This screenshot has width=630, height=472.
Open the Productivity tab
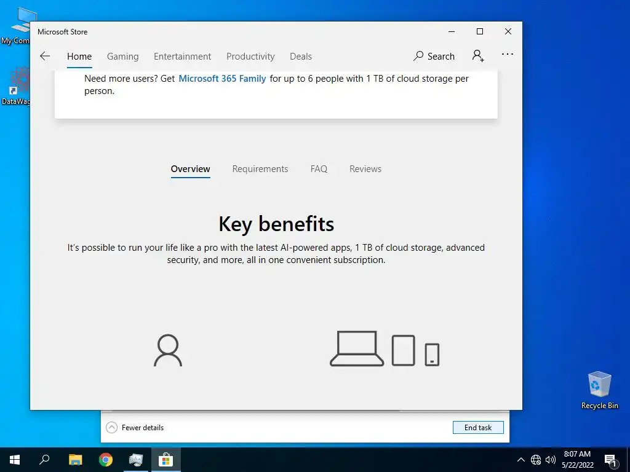point(250,57)
